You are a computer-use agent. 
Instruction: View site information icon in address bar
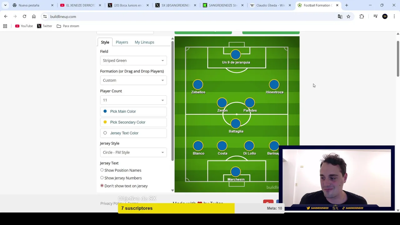pos(45,17)
